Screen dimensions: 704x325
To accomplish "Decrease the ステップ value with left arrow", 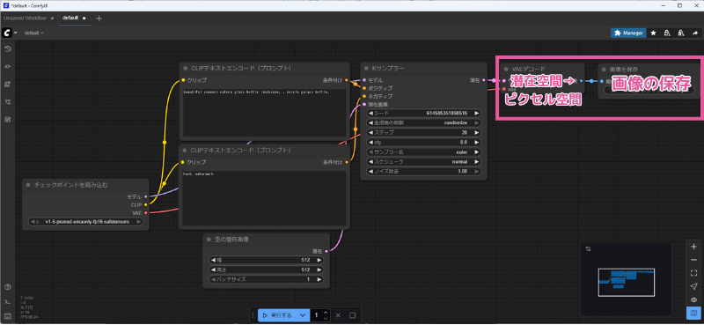I will click(370, 133).
